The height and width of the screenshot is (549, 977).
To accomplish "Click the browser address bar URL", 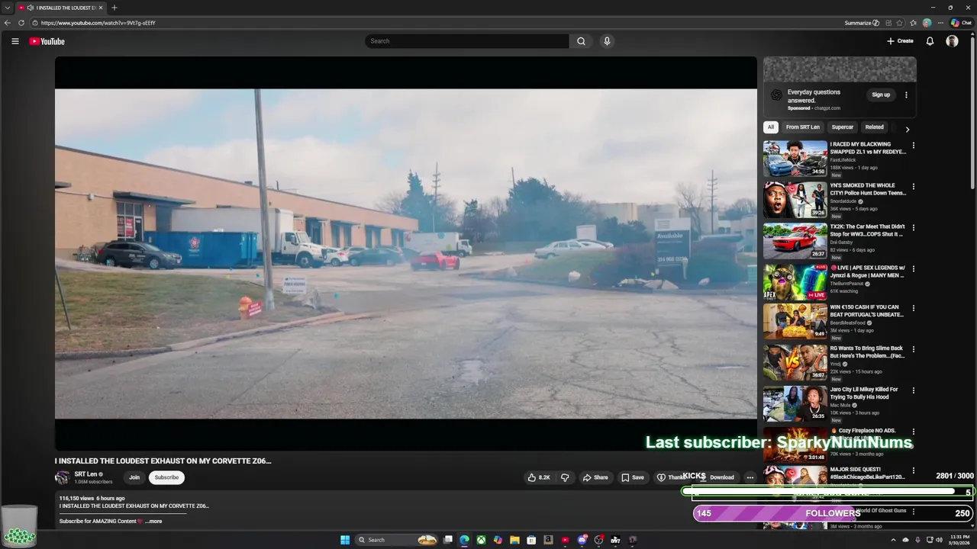I will coord(98,23).
